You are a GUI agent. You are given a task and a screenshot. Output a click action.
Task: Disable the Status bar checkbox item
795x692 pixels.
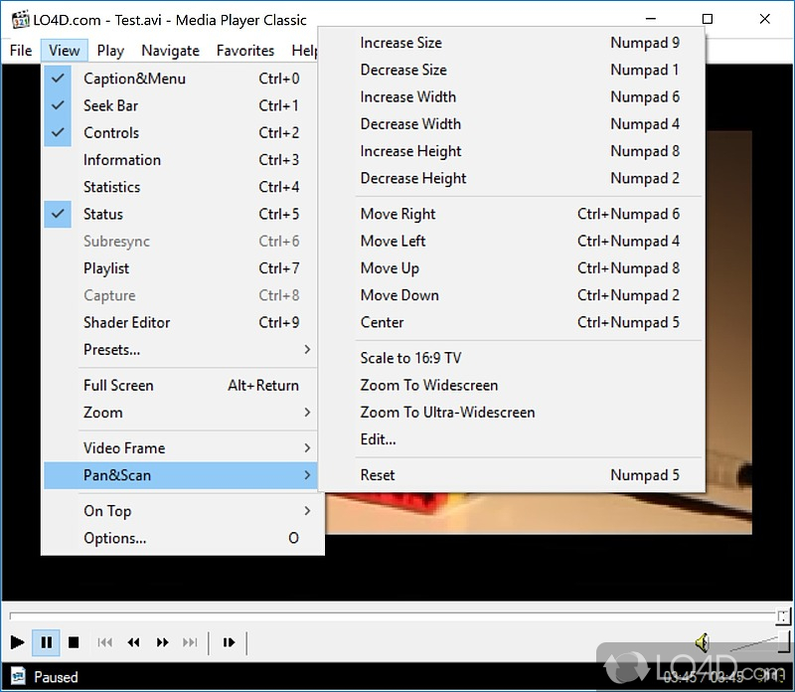pos(103,214)
